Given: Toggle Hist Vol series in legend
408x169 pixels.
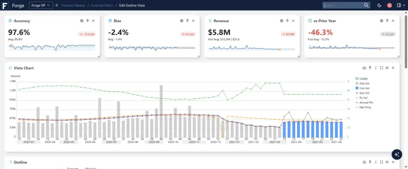Looking at the screenshot, I should pyautogui.click(x=363, y=83).
